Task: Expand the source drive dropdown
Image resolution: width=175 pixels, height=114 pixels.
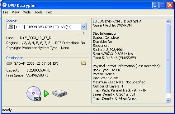Action: pos(83,27)
